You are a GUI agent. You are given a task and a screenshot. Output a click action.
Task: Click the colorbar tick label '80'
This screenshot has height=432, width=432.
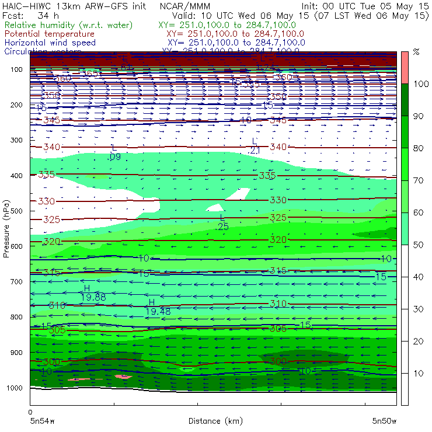click(x=418, y=148)
